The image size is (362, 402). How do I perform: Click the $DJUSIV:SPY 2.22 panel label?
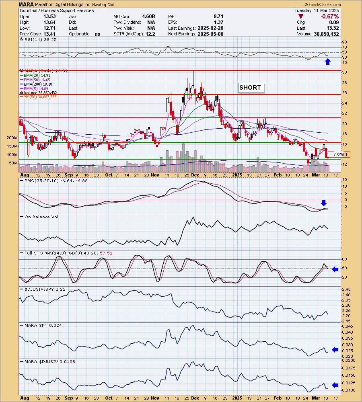pos(45,289)
